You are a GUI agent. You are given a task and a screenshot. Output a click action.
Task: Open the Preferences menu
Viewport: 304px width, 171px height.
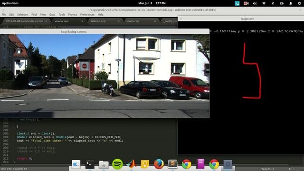[87, 15]
